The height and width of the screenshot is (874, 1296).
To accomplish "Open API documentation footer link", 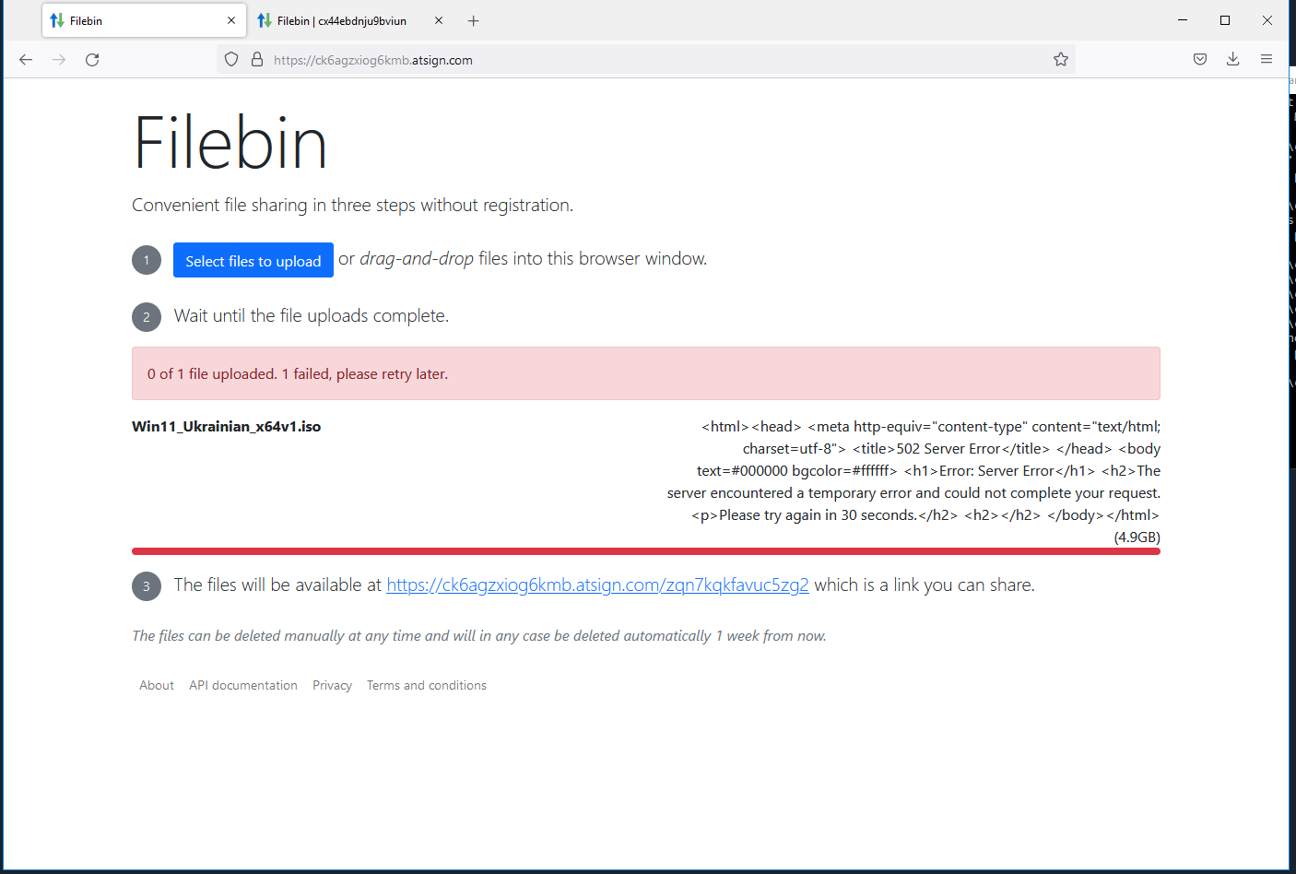I will [243, 686].
